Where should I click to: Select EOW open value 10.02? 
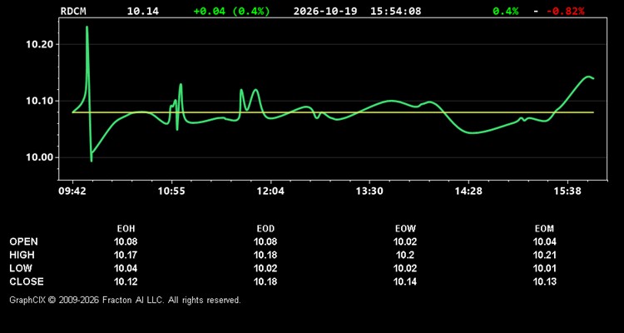405,241
